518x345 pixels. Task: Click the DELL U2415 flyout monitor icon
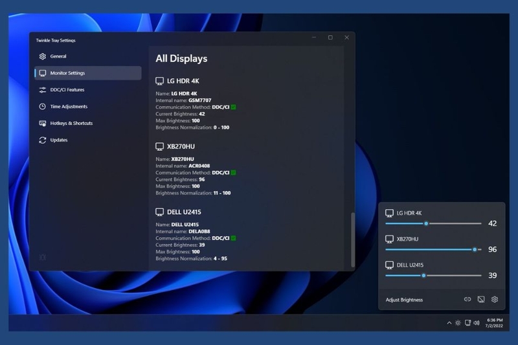coord(390,265)
